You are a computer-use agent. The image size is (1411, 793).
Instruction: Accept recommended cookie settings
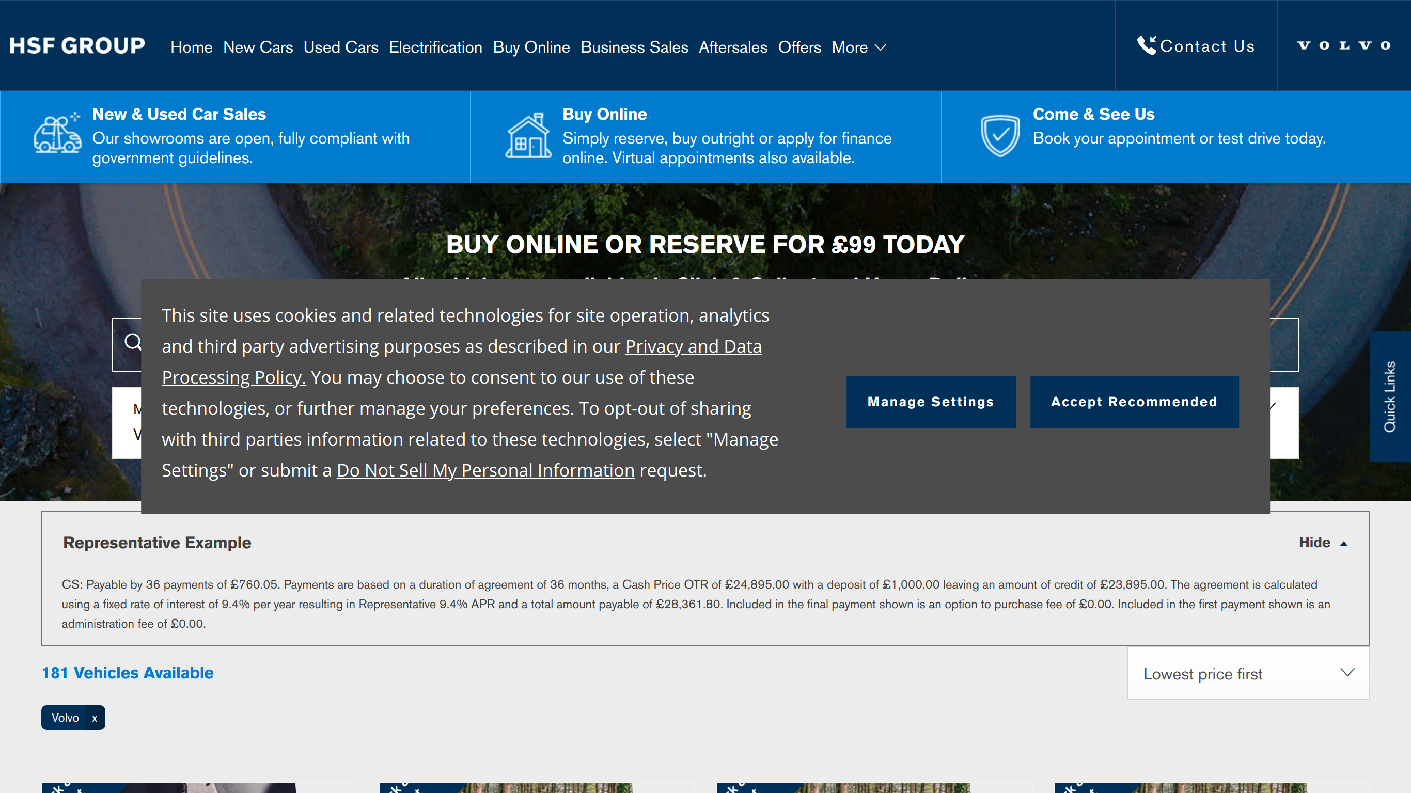[1134, 402]
